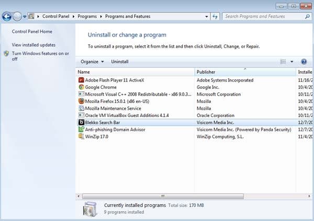Click the Mozilla Maintenance Service icon
The height and width of the screenshot is (221, 314).
click(x=81, y=108)
